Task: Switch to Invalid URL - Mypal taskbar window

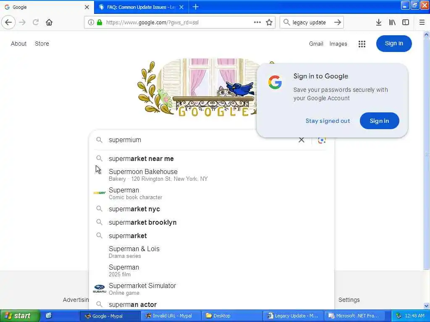Action: click(171, 316)
